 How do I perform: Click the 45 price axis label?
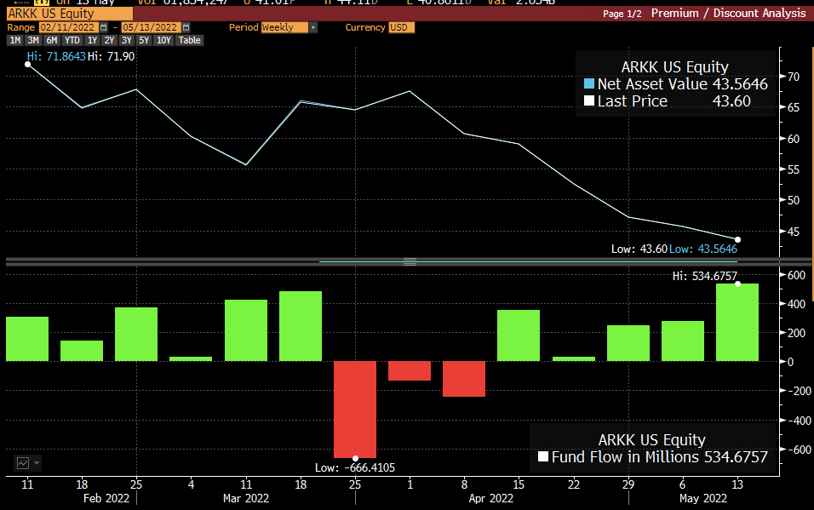(794, 232)
